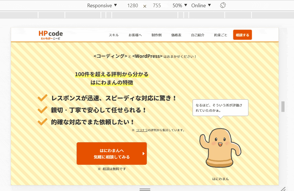Navigate to 自己紹介 section

point(197,35)
